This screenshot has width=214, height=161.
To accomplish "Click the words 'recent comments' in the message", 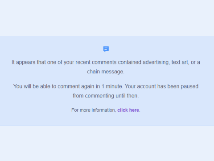I will click(x=96, y=62).
